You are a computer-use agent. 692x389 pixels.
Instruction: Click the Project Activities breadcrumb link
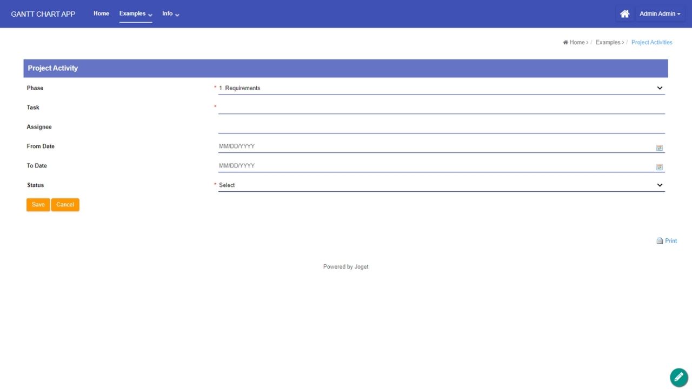pos(651,42)
